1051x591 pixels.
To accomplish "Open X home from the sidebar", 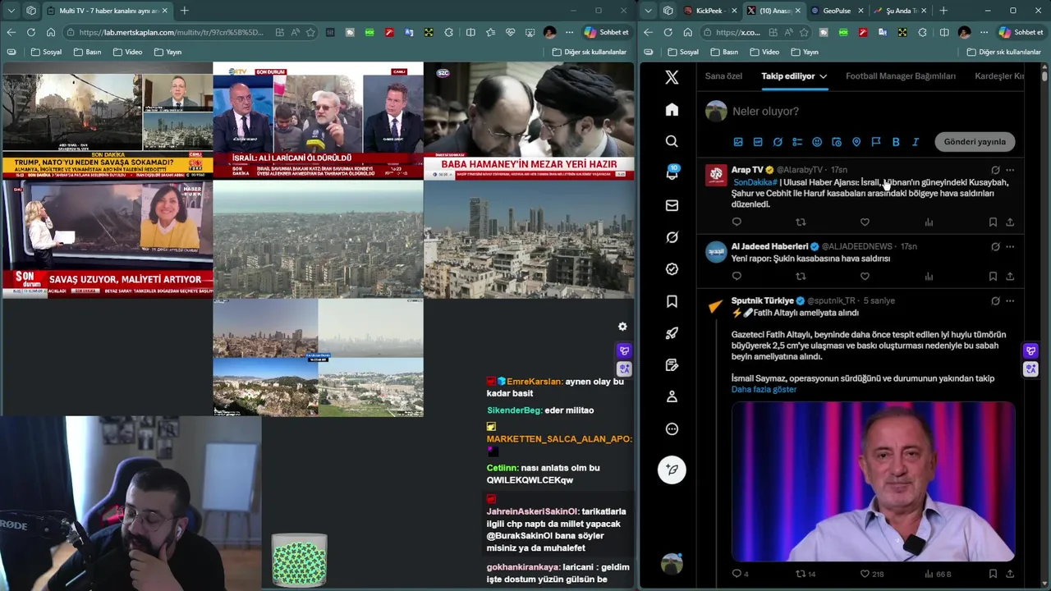I will coord(672,110).
